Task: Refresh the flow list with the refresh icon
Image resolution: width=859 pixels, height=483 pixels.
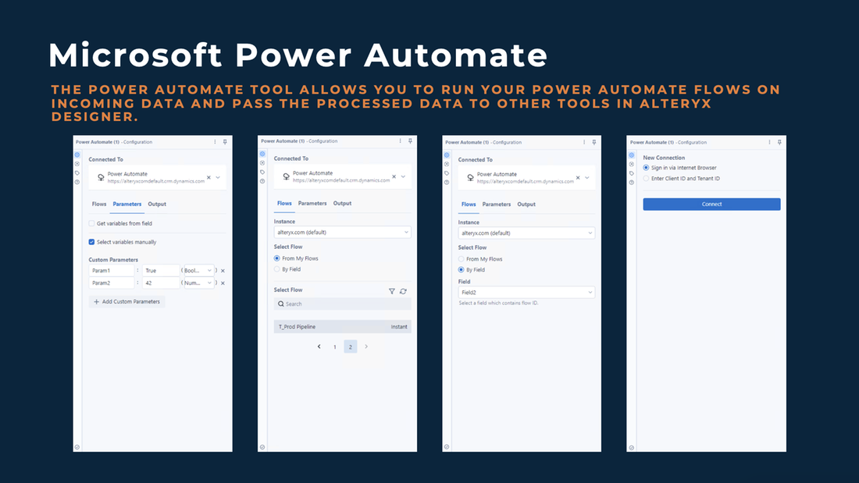Action: click(403, 291)
